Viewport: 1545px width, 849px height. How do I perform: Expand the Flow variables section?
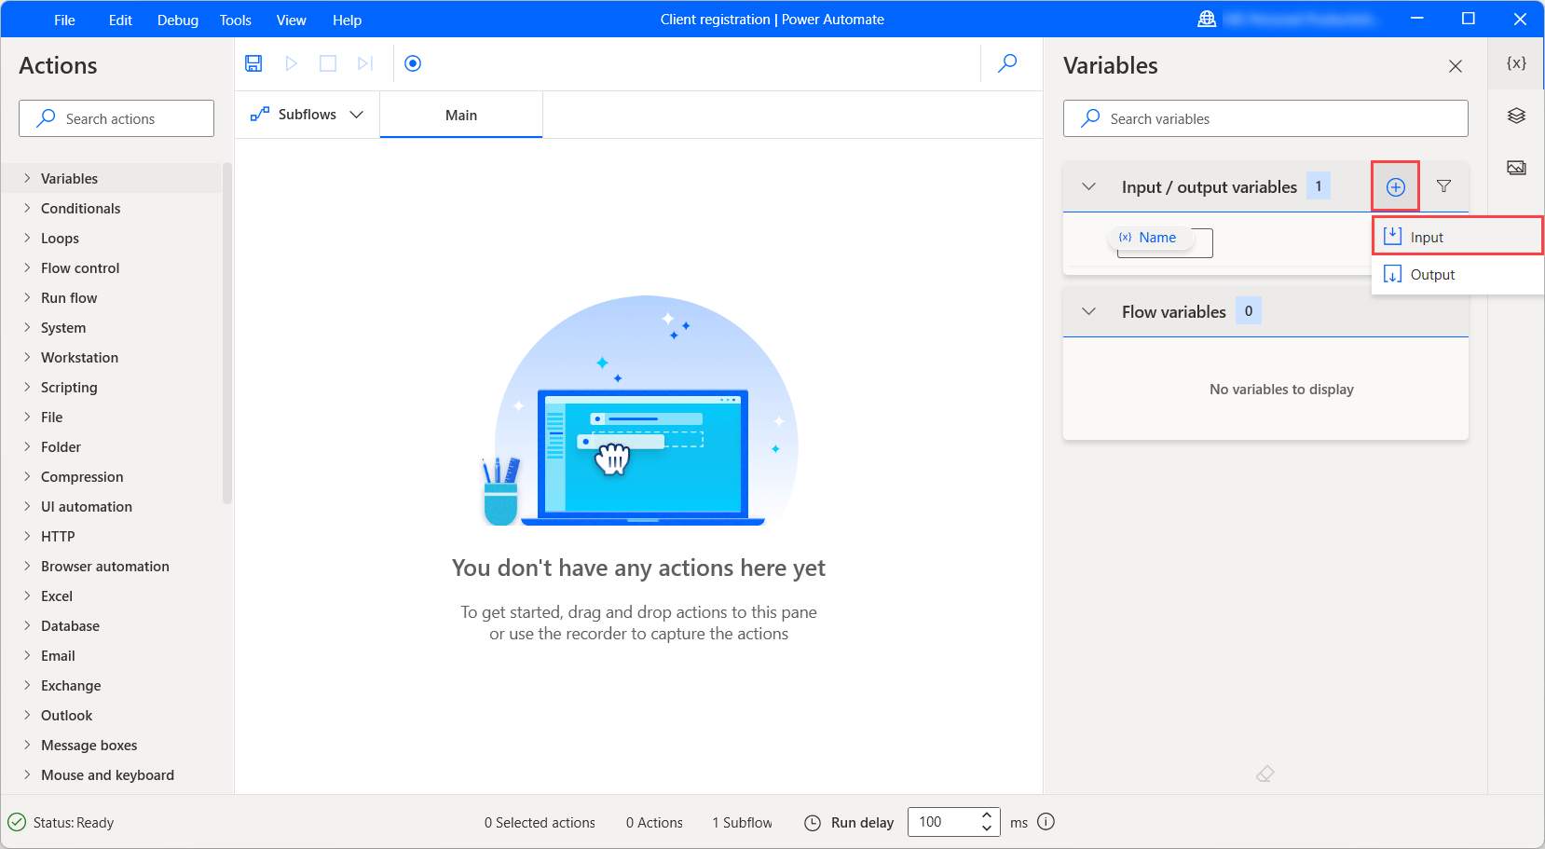coord(1088,310)
